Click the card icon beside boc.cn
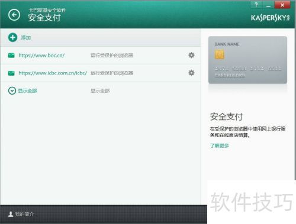This screenshot has width=296, height=224. (11, 56)
